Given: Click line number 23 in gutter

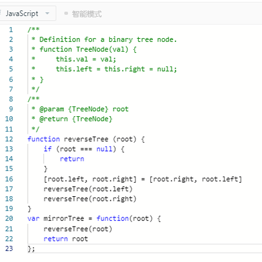Looking at the screenshot, I should pos(9,248).
